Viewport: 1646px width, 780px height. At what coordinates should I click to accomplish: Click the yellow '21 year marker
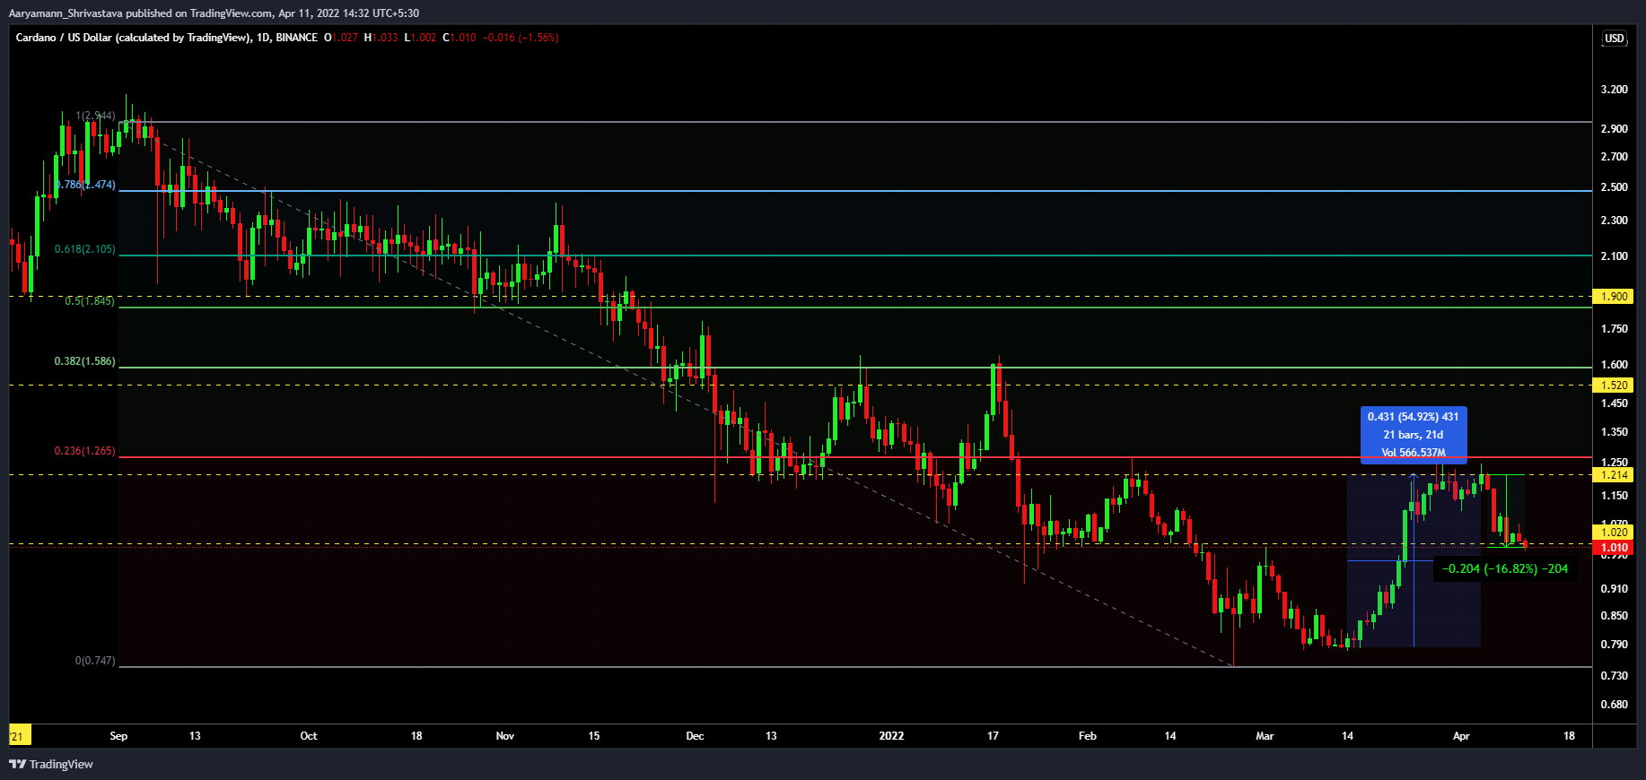19,735
